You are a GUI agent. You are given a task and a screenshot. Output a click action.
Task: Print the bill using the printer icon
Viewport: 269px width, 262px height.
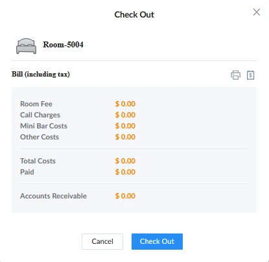click(x=235, y=75)
